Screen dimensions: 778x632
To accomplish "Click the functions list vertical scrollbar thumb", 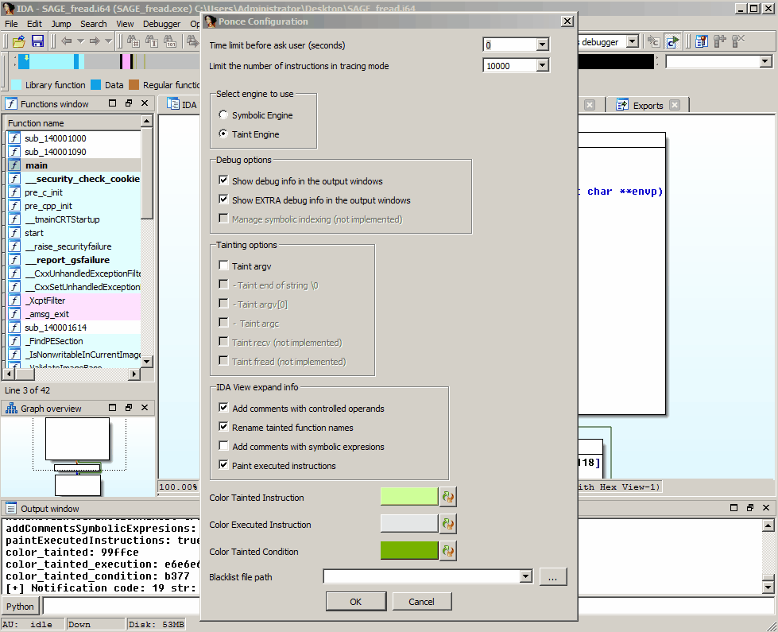I will click(147, 173).
